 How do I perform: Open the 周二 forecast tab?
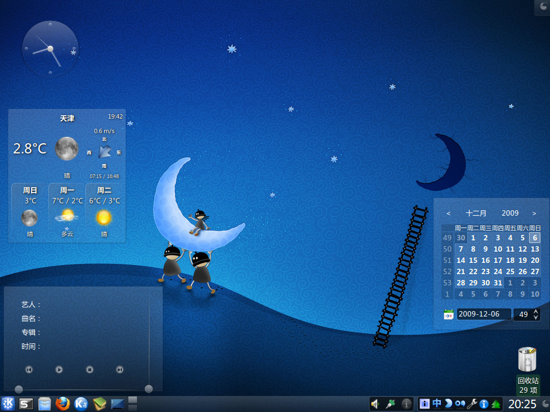pyautogui.click(x=104, y=190)
